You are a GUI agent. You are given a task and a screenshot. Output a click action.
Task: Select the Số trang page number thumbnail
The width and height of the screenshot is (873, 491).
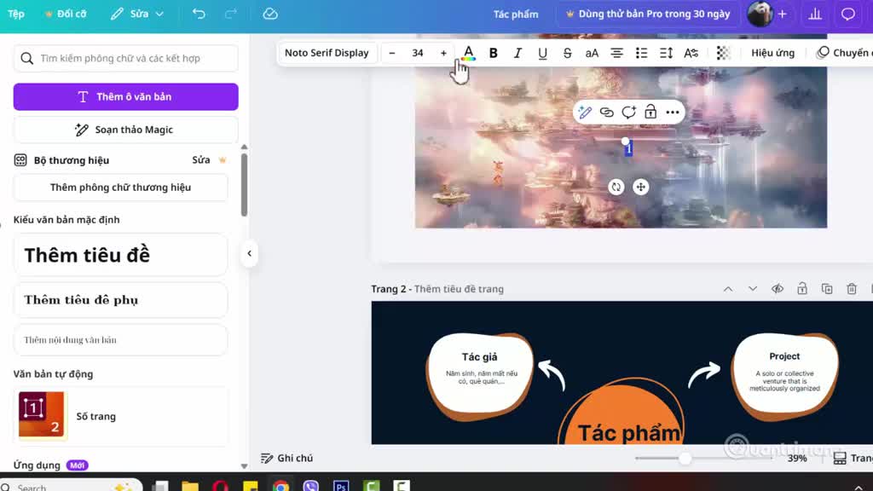[x=42, y=415]
